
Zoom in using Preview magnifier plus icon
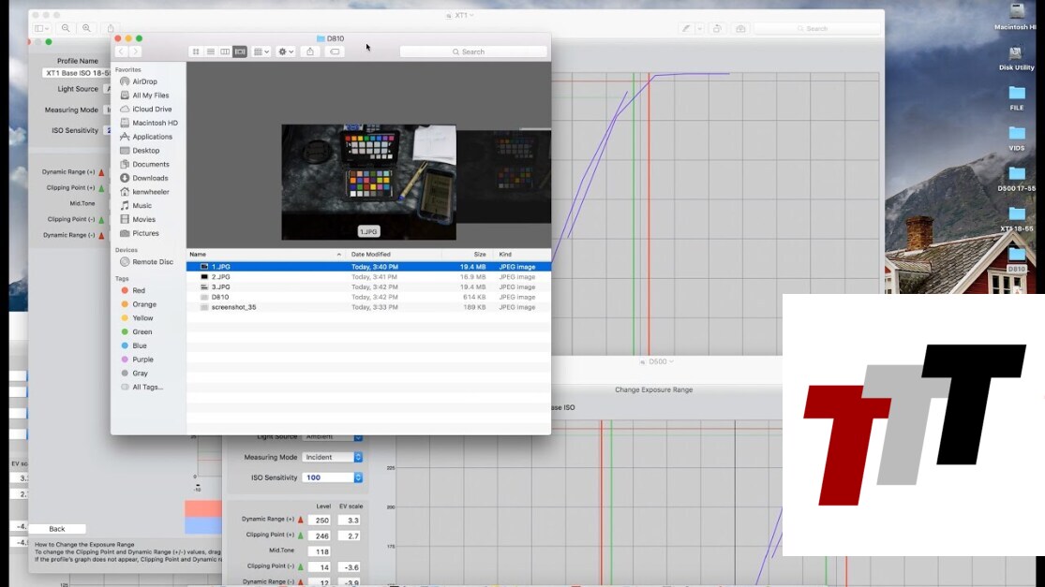[x=86, y=29]
